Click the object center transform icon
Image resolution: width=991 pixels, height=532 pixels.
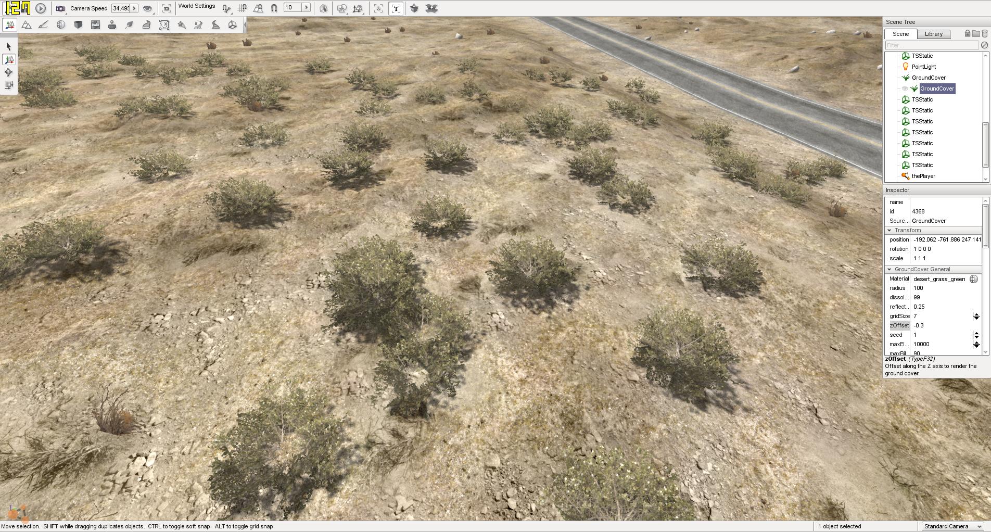[342, 8]
